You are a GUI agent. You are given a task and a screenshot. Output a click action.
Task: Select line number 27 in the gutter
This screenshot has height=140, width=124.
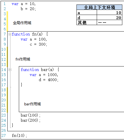pyautogui.click(x=4, y=135)
